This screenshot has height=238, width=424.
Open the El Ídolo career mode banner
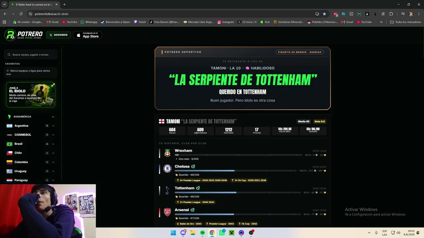coord(30,95)
